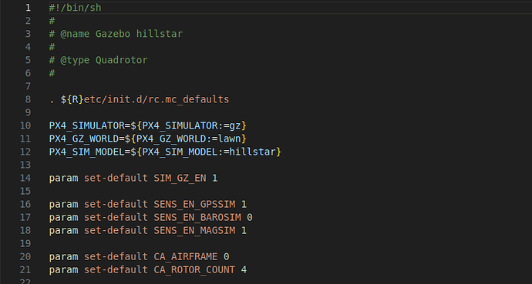The image size is (532, 284).
Task: Click line number 8 in gutter
Action: click(28, 99)
